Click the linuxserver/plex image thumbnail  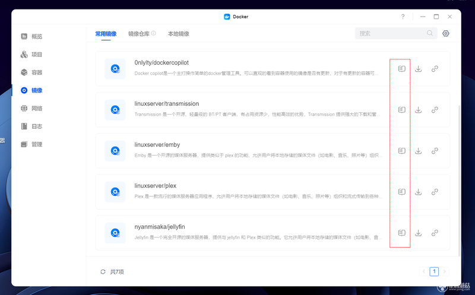[115, 192]
